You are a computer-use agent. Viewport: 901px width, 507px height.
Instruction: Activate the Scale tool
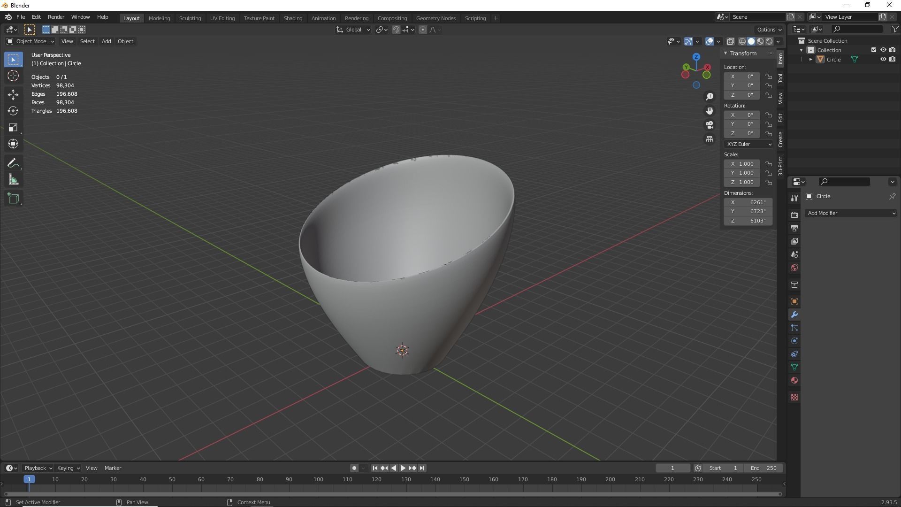click(x=13, y=127)
